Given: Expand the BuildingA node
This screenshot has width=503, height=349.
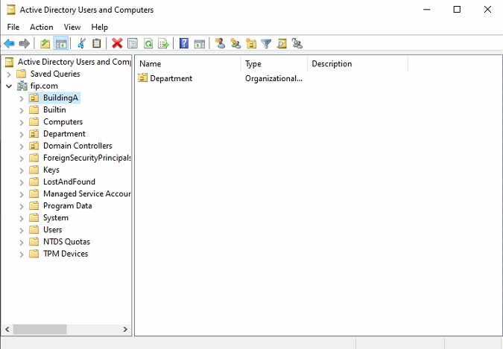Looking at the screenshot, I should [x=22, y=98].
